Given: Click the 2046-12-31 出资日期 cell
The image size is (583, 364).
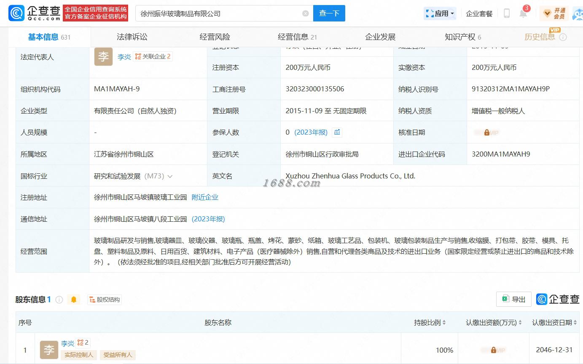Looking at the screenshot, I should coord(554,350).
